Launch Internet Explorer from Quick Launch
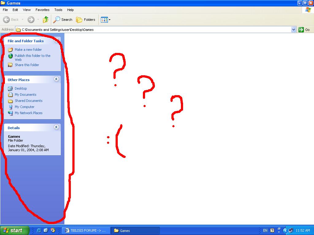The height and width of the screenshot is (235, 314). pos(39,230)
